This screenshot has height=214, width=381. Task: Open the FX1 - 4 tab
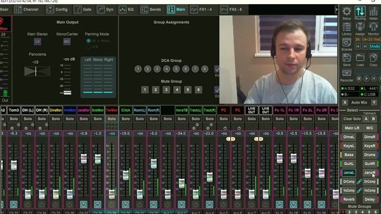[201, 10]
